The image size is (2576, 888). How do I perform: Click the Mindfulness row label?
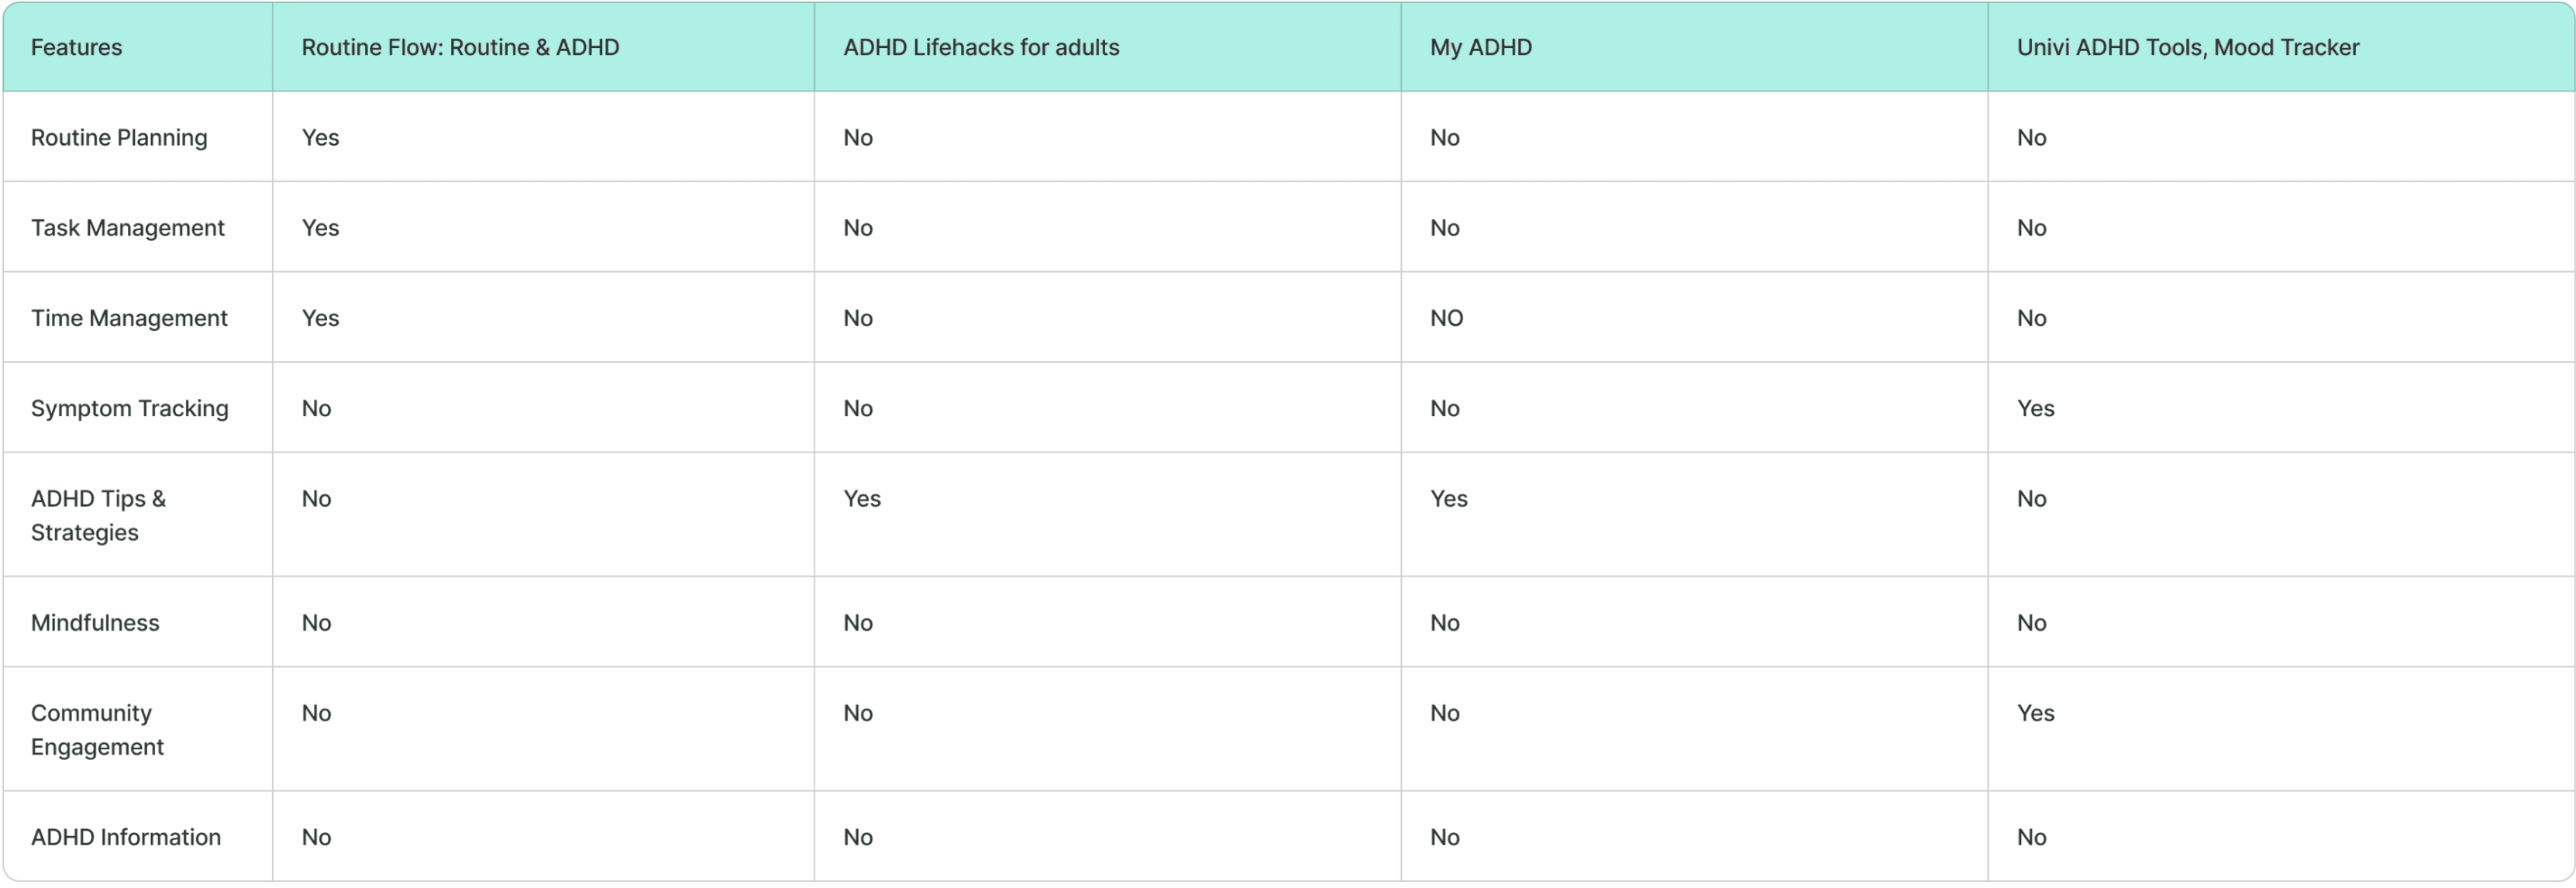point(95,622)
